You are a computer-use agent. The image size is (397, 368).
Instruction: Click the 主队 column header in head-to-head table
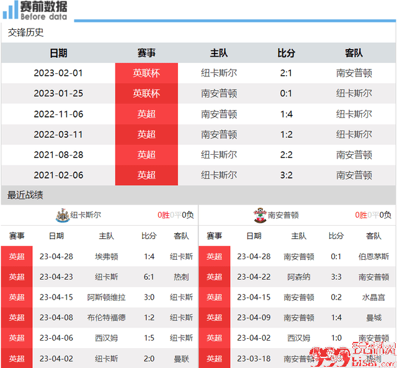[219, 53]
